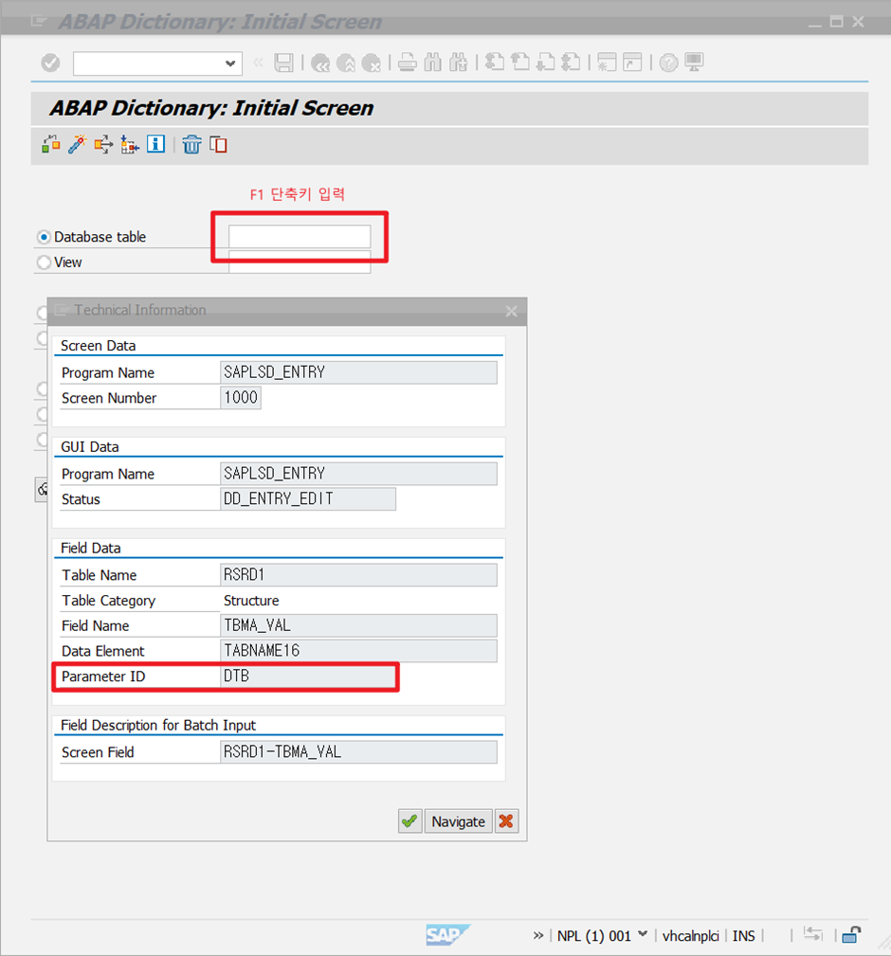
Task: Click the Database table name input field
Action: pos(300,236)
